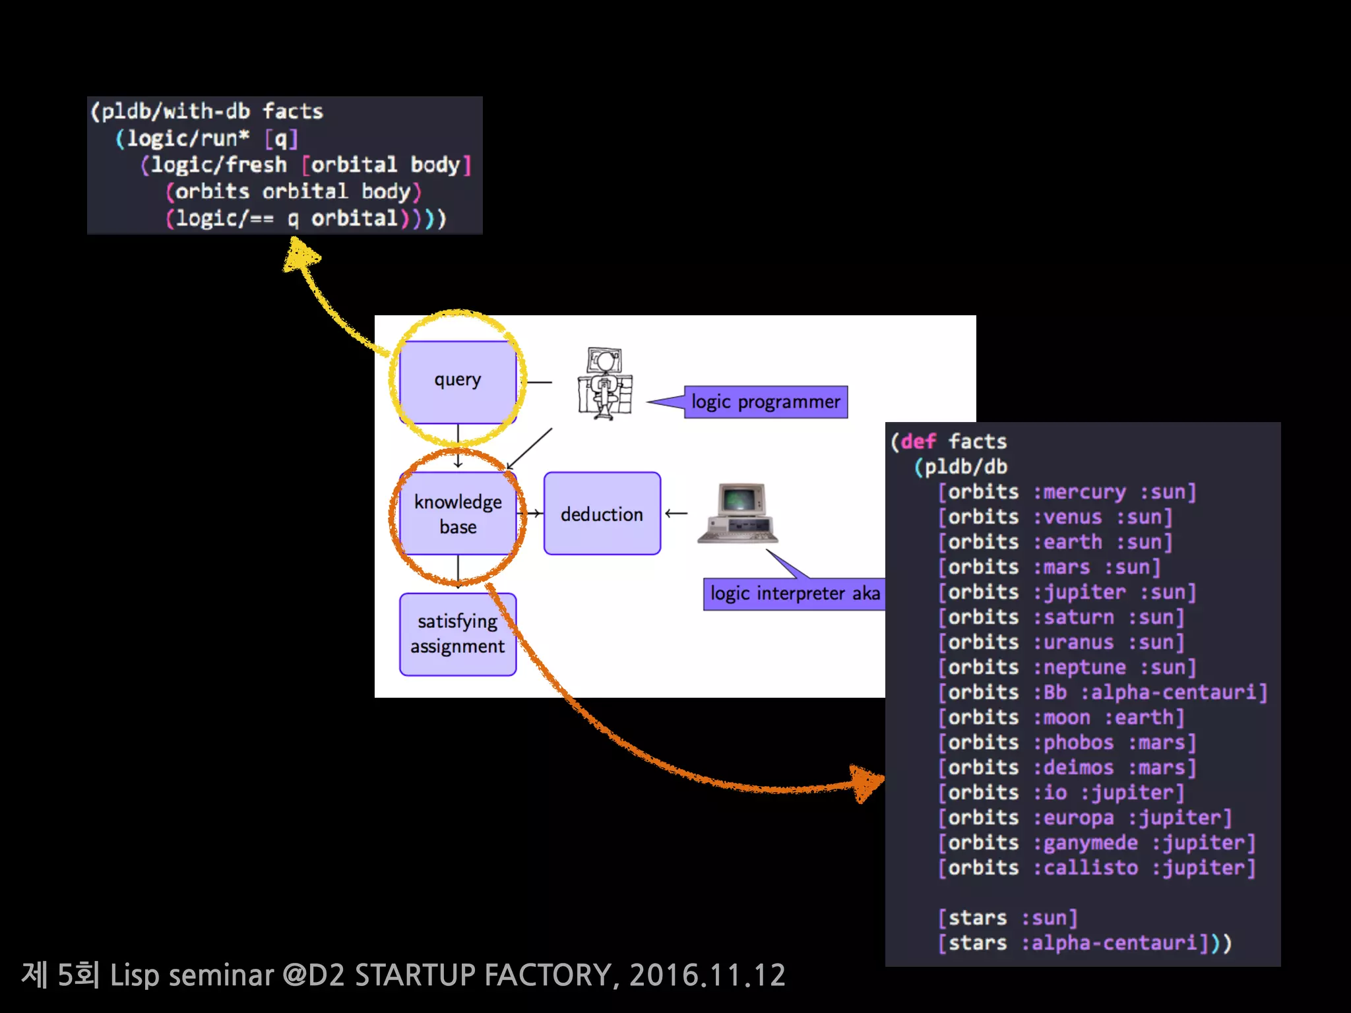Click the def facts line in code

[x=949, y=441]
